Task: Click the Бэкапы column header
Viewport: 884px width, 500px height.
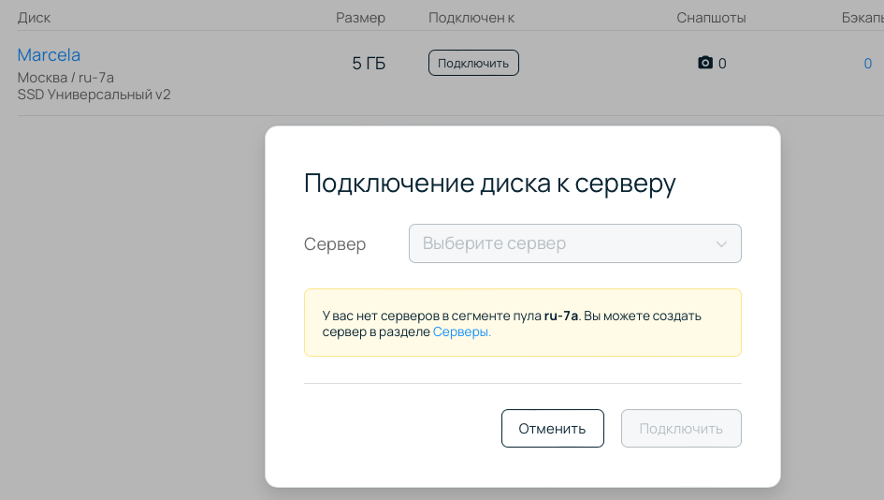Action: click(x=862, y=18)
